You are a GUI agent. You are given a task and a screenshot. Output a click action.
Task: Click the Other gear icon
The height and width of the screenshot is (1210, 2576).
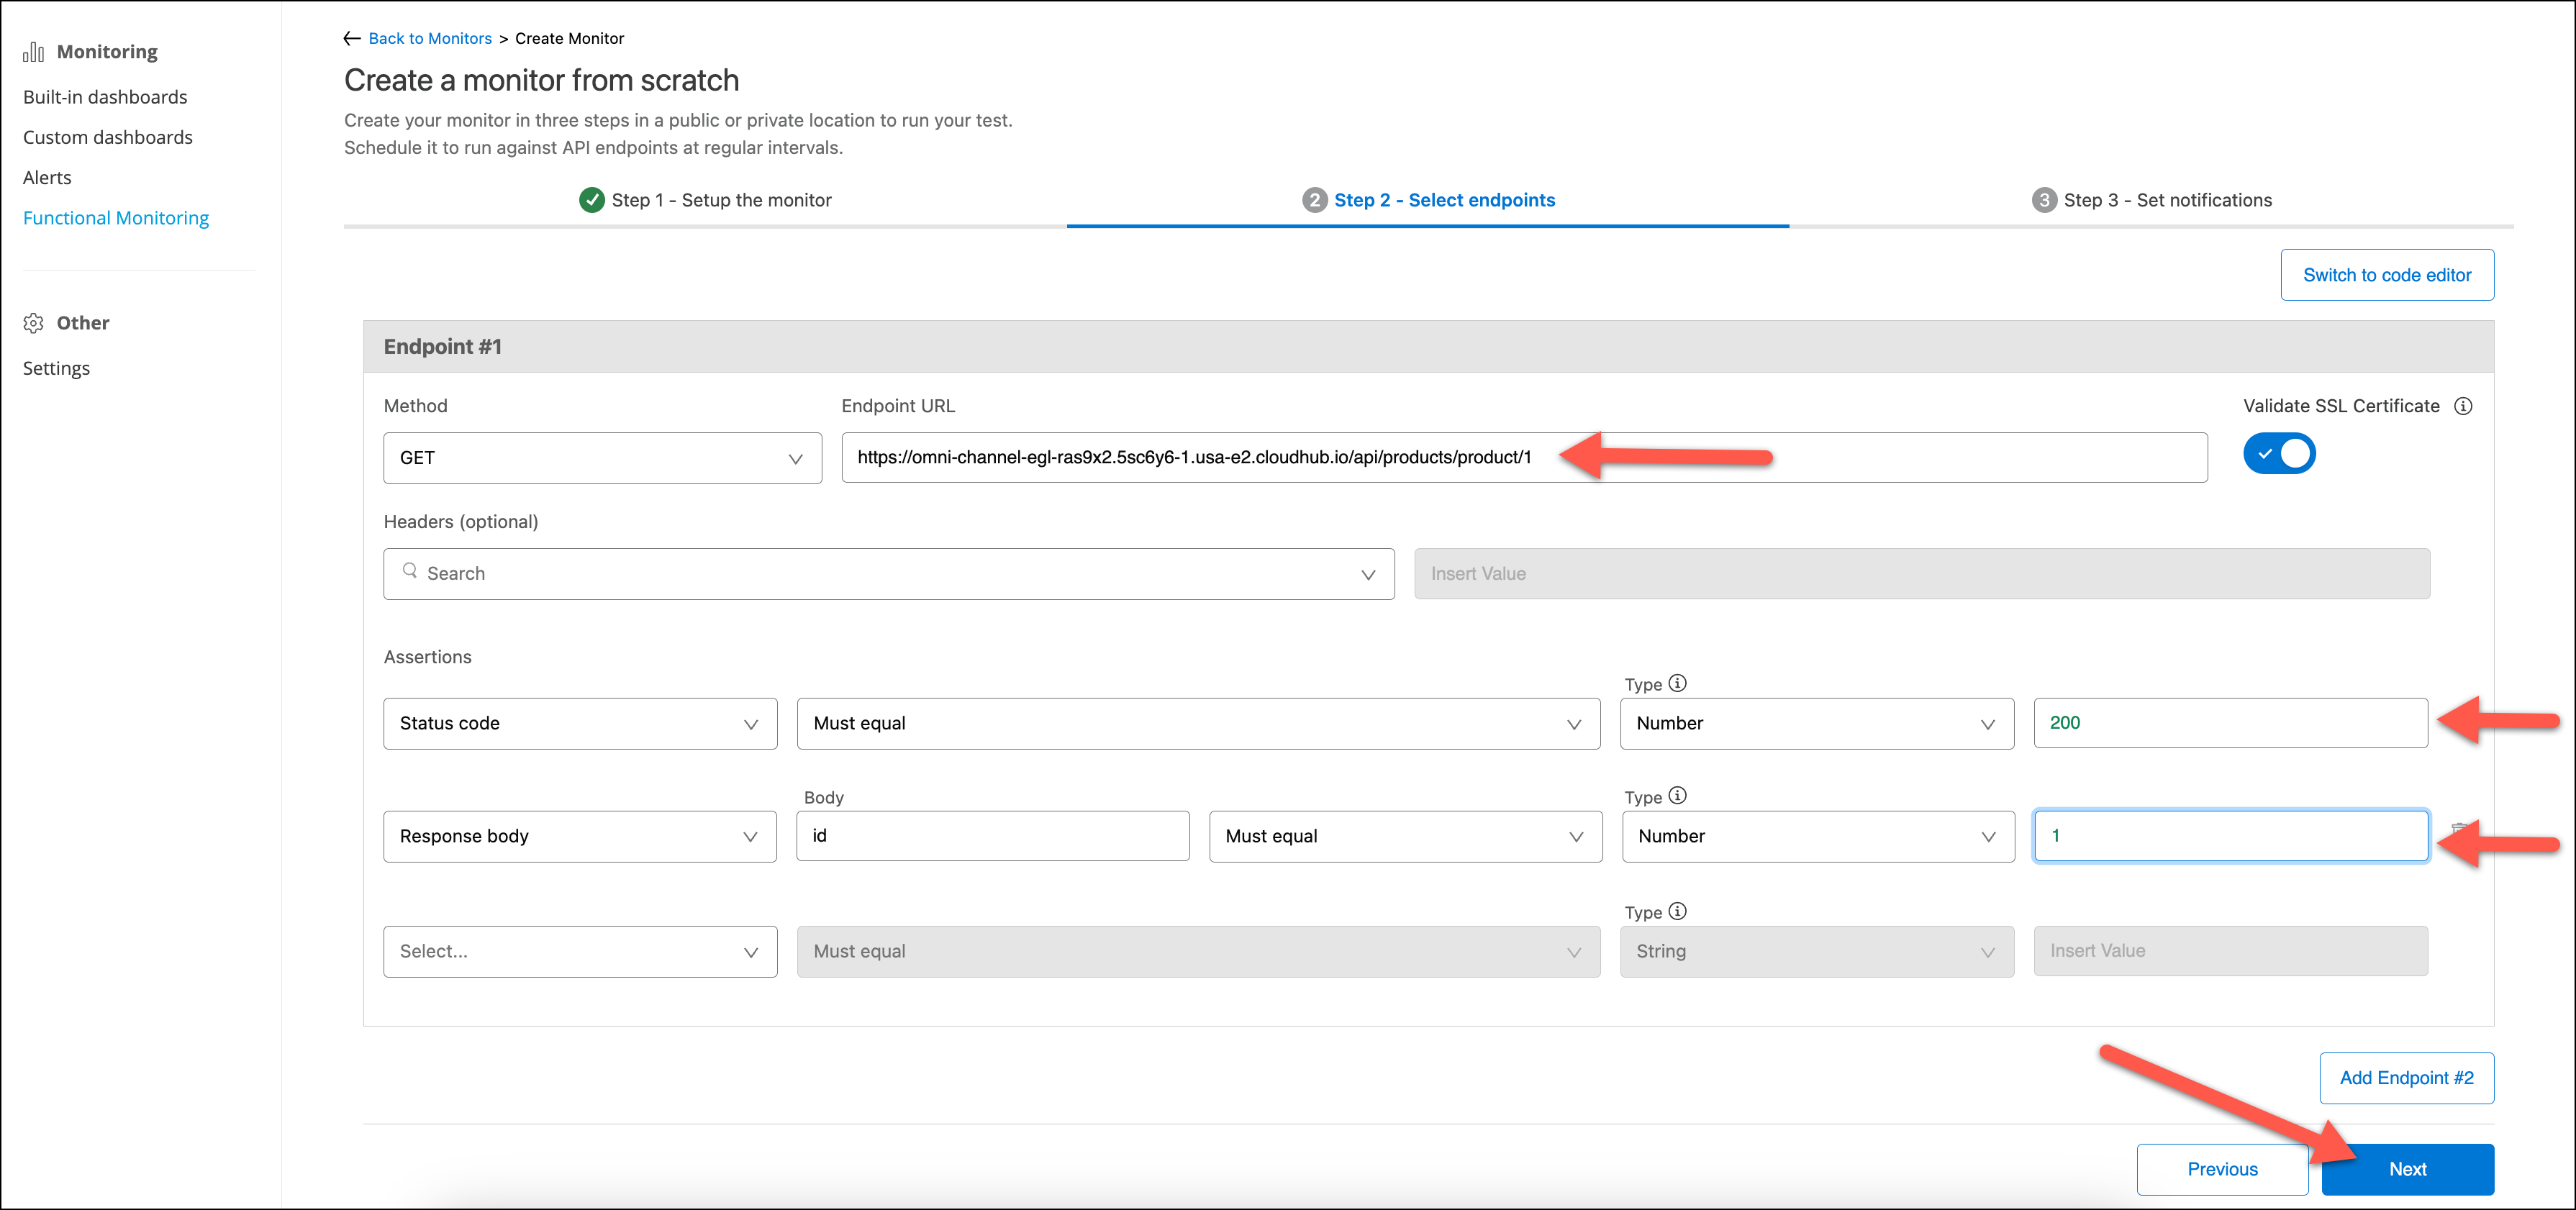(x=34, y=323)
